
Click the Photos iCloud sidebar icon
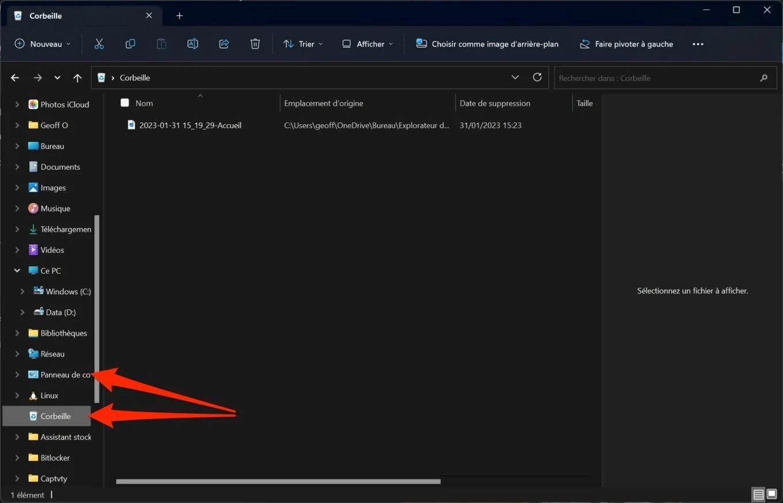point(33,105)
